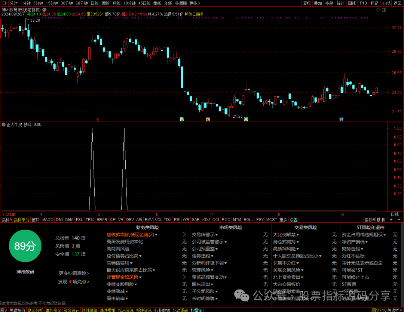Image resolution: width=404 pixels, height=312 pixels.
Task: Open the 盘面分析 bottom tab
Action: coord(35,310)
